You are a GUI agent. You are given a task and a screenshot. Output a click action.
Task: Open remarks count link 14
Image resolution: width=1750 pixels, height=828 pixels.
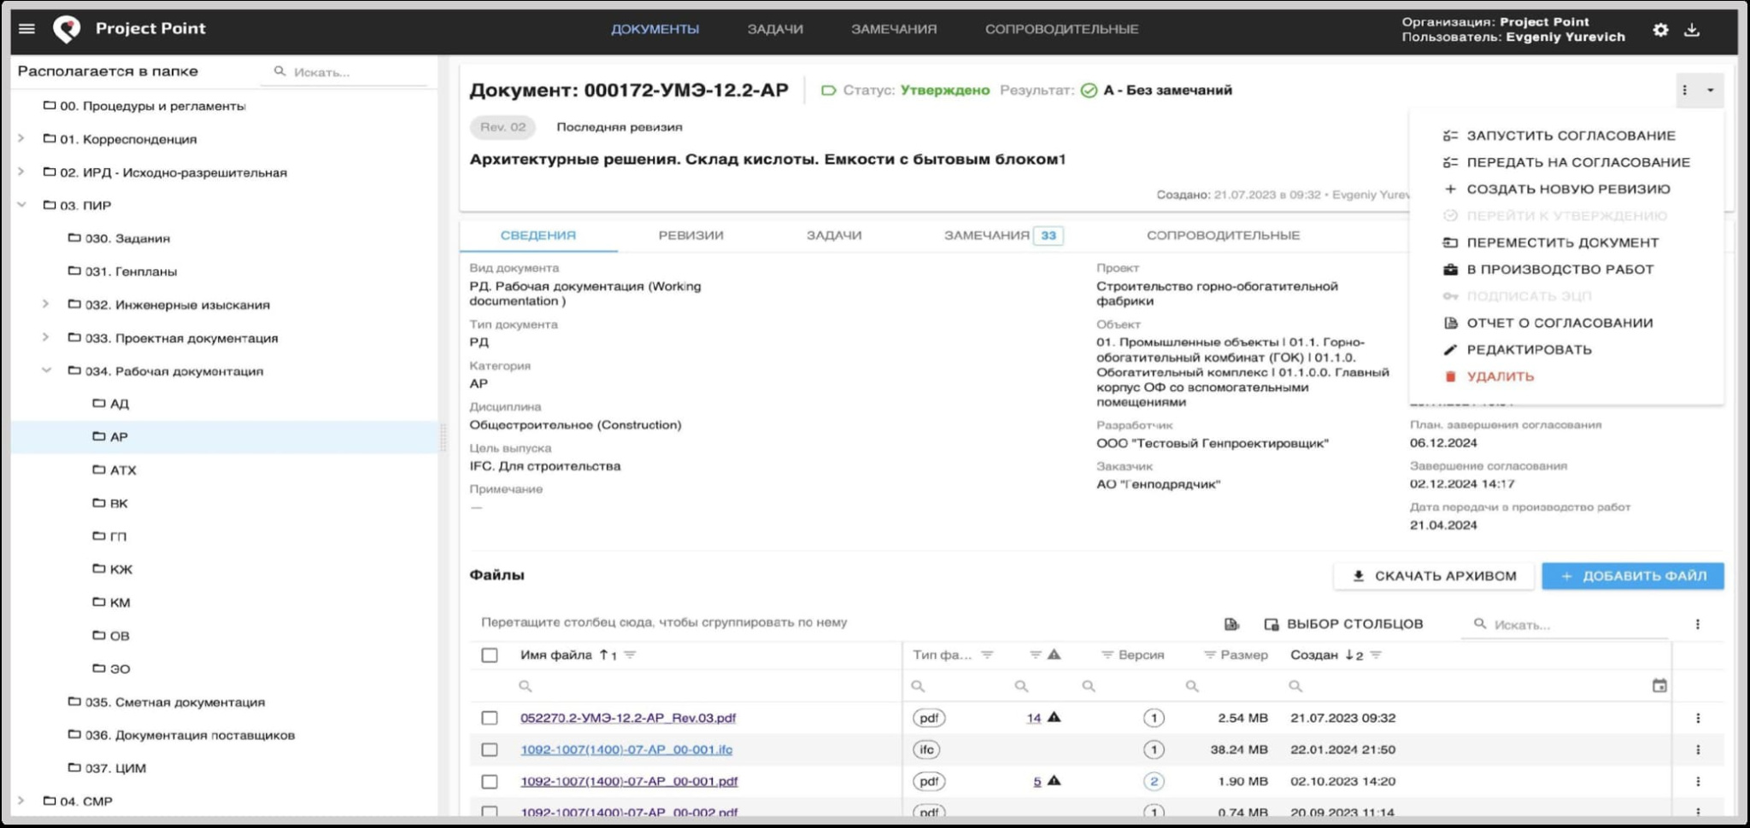tap(1034, 718)
